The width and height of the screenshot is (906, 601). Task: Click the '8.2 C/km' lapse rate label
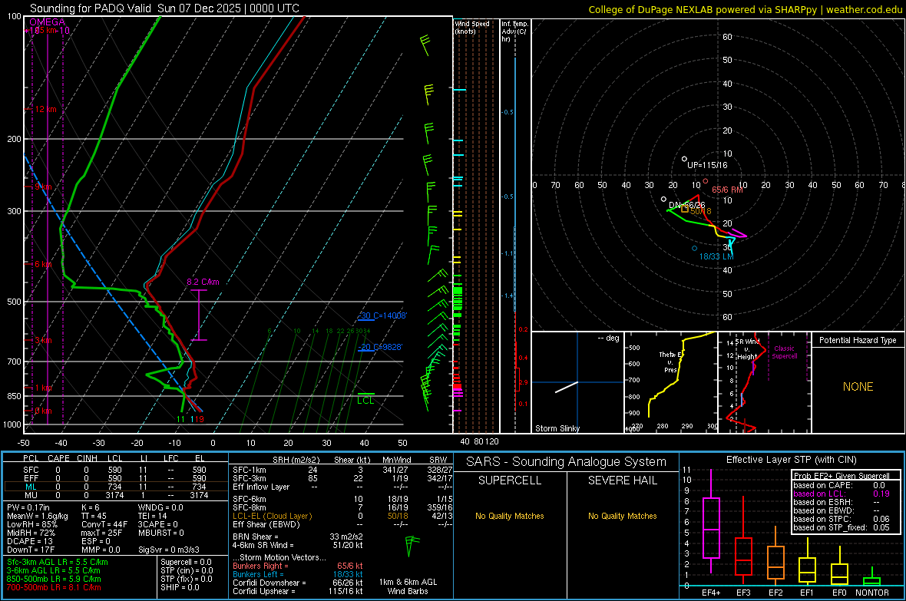pyautogui.click(x=203, y=282)
